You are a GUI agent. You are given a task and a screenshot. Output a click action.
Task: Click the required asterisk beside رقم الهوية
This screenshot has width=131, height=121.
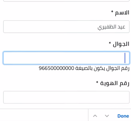coord(97,82)
